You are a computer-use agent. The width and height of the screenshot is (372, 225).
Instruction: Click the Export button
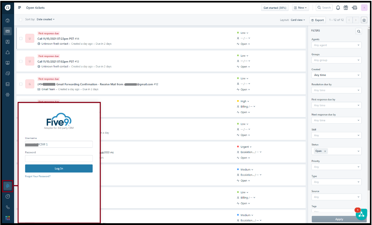pyautogui.click(x=317, y=20)
